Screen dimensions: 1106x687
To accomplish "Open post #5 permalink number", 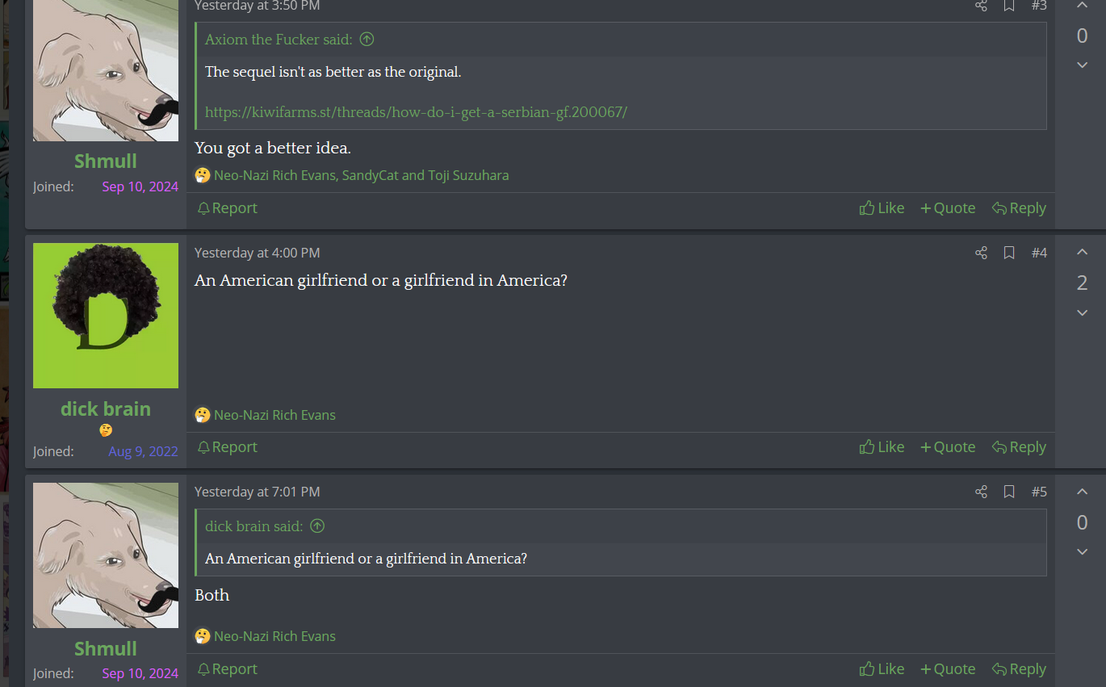I will click(1039, 492).
